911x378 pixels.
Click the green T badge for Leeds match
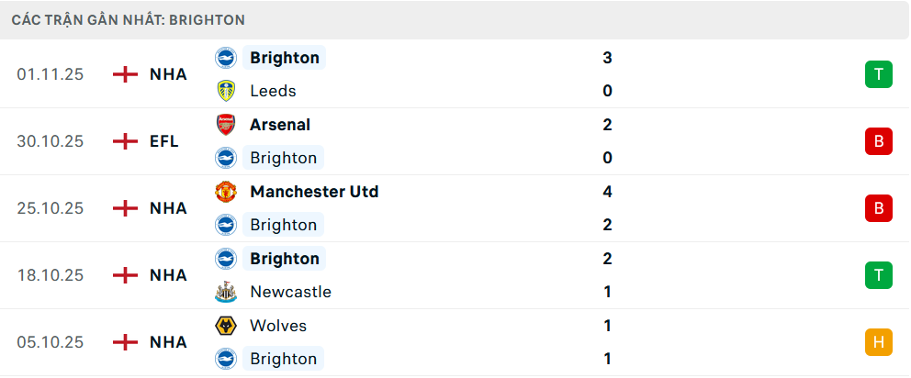[878, 74]
